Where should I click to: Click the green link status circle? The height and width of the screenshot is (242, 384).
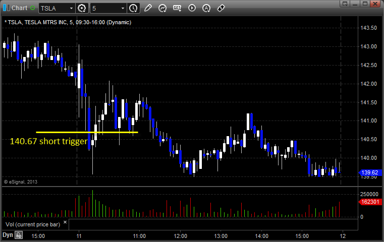click(33, 8)
